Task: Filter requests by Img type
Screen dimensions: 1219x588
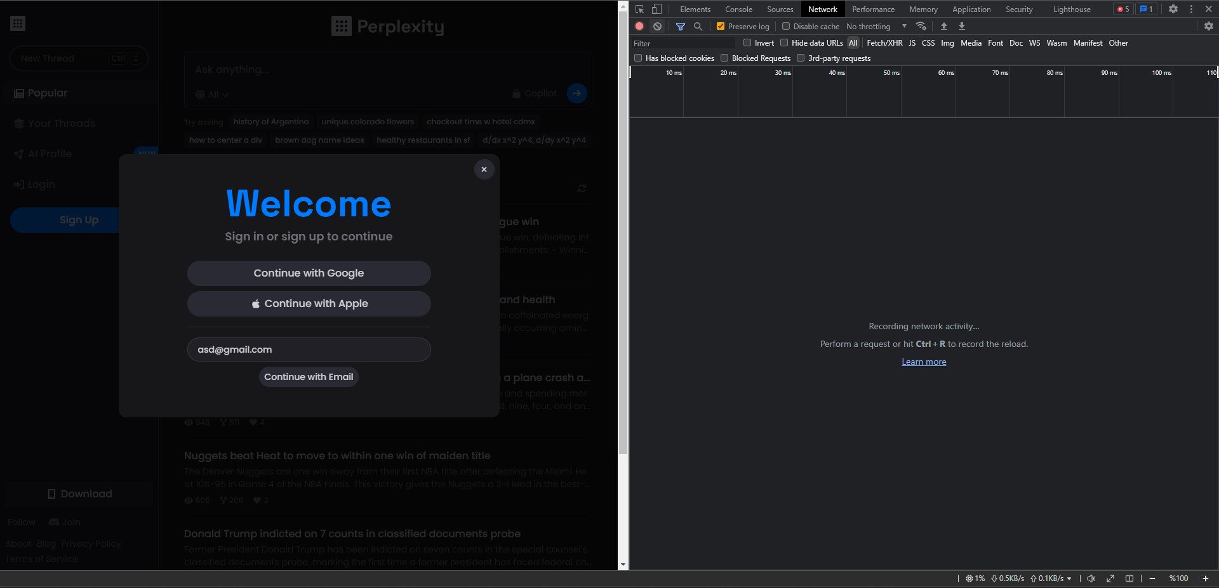Action: (947, 42)
